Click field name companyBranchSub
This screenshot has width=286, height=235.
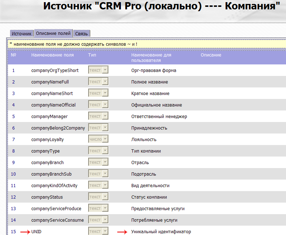pos(51,174)
